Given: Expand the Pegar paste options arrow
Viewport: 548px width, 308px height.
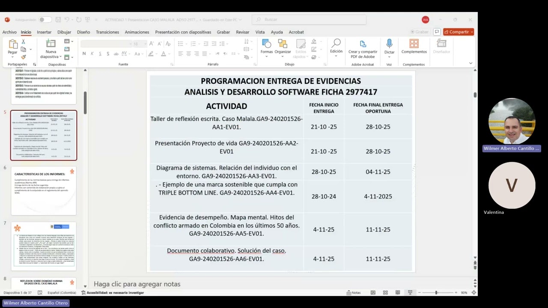Looking at the screenshot, I should (12, 57).
